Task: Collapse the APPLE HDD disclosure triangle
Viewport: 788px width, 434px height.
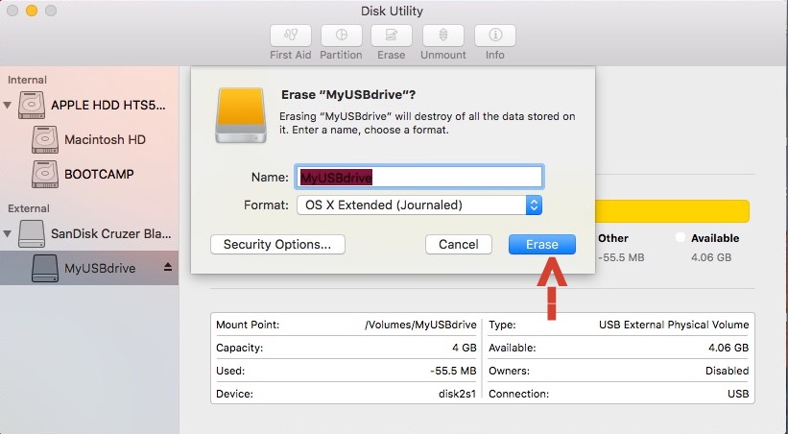Action: [x=9, y=105]
